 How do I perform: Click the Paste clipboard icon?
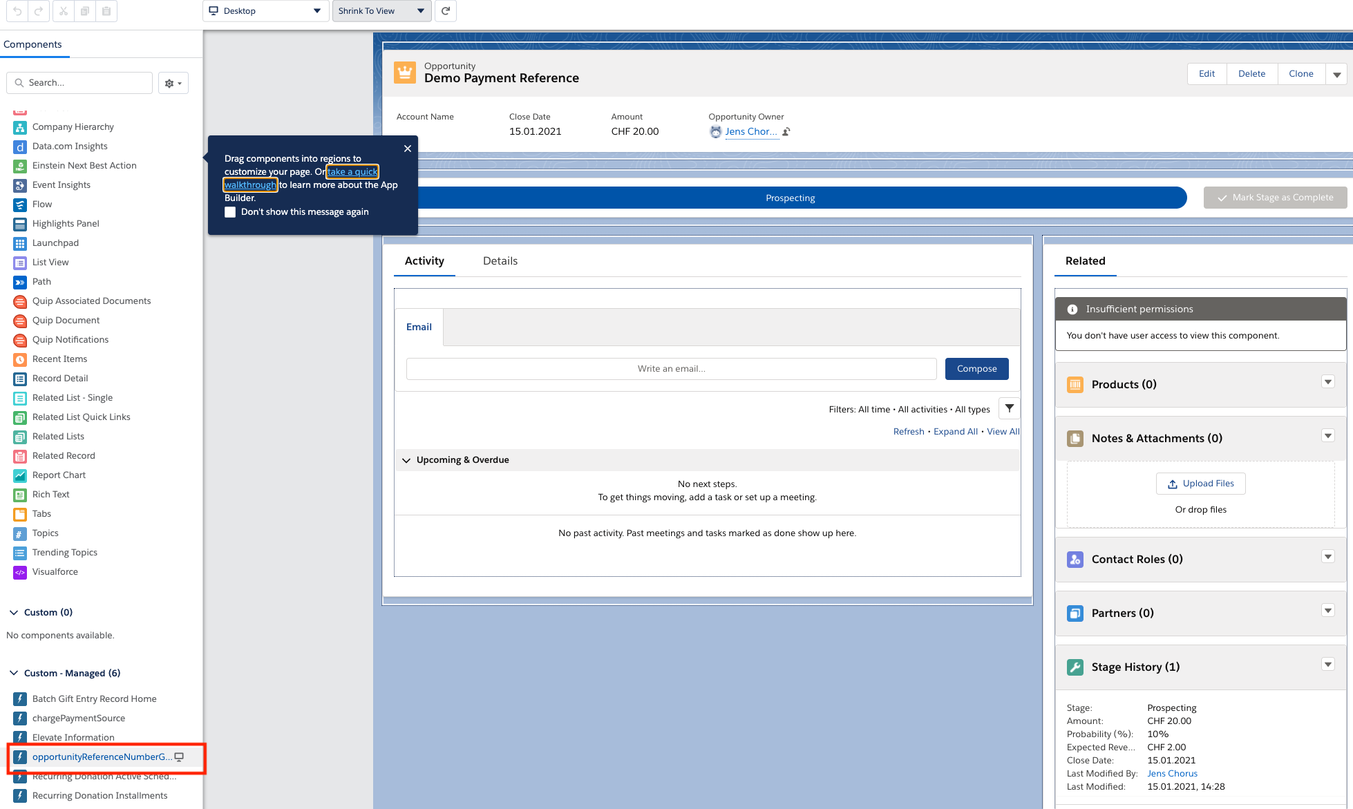pyautogui.click(x=106, y=11)
